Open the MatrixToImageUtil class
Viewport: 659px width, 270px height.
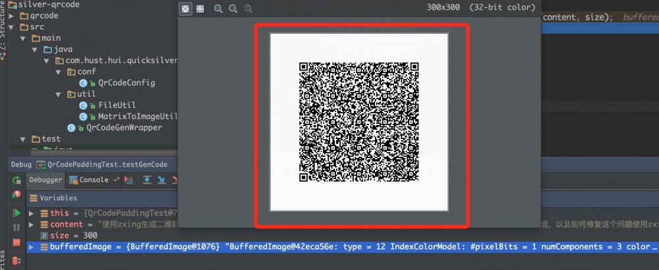138,117
